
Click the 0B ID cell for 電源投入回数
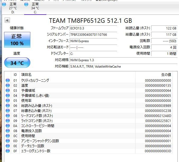15,131
